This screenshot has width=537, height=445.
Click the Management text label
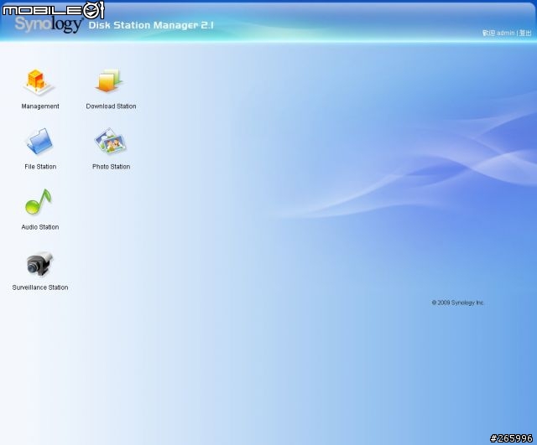40,106
